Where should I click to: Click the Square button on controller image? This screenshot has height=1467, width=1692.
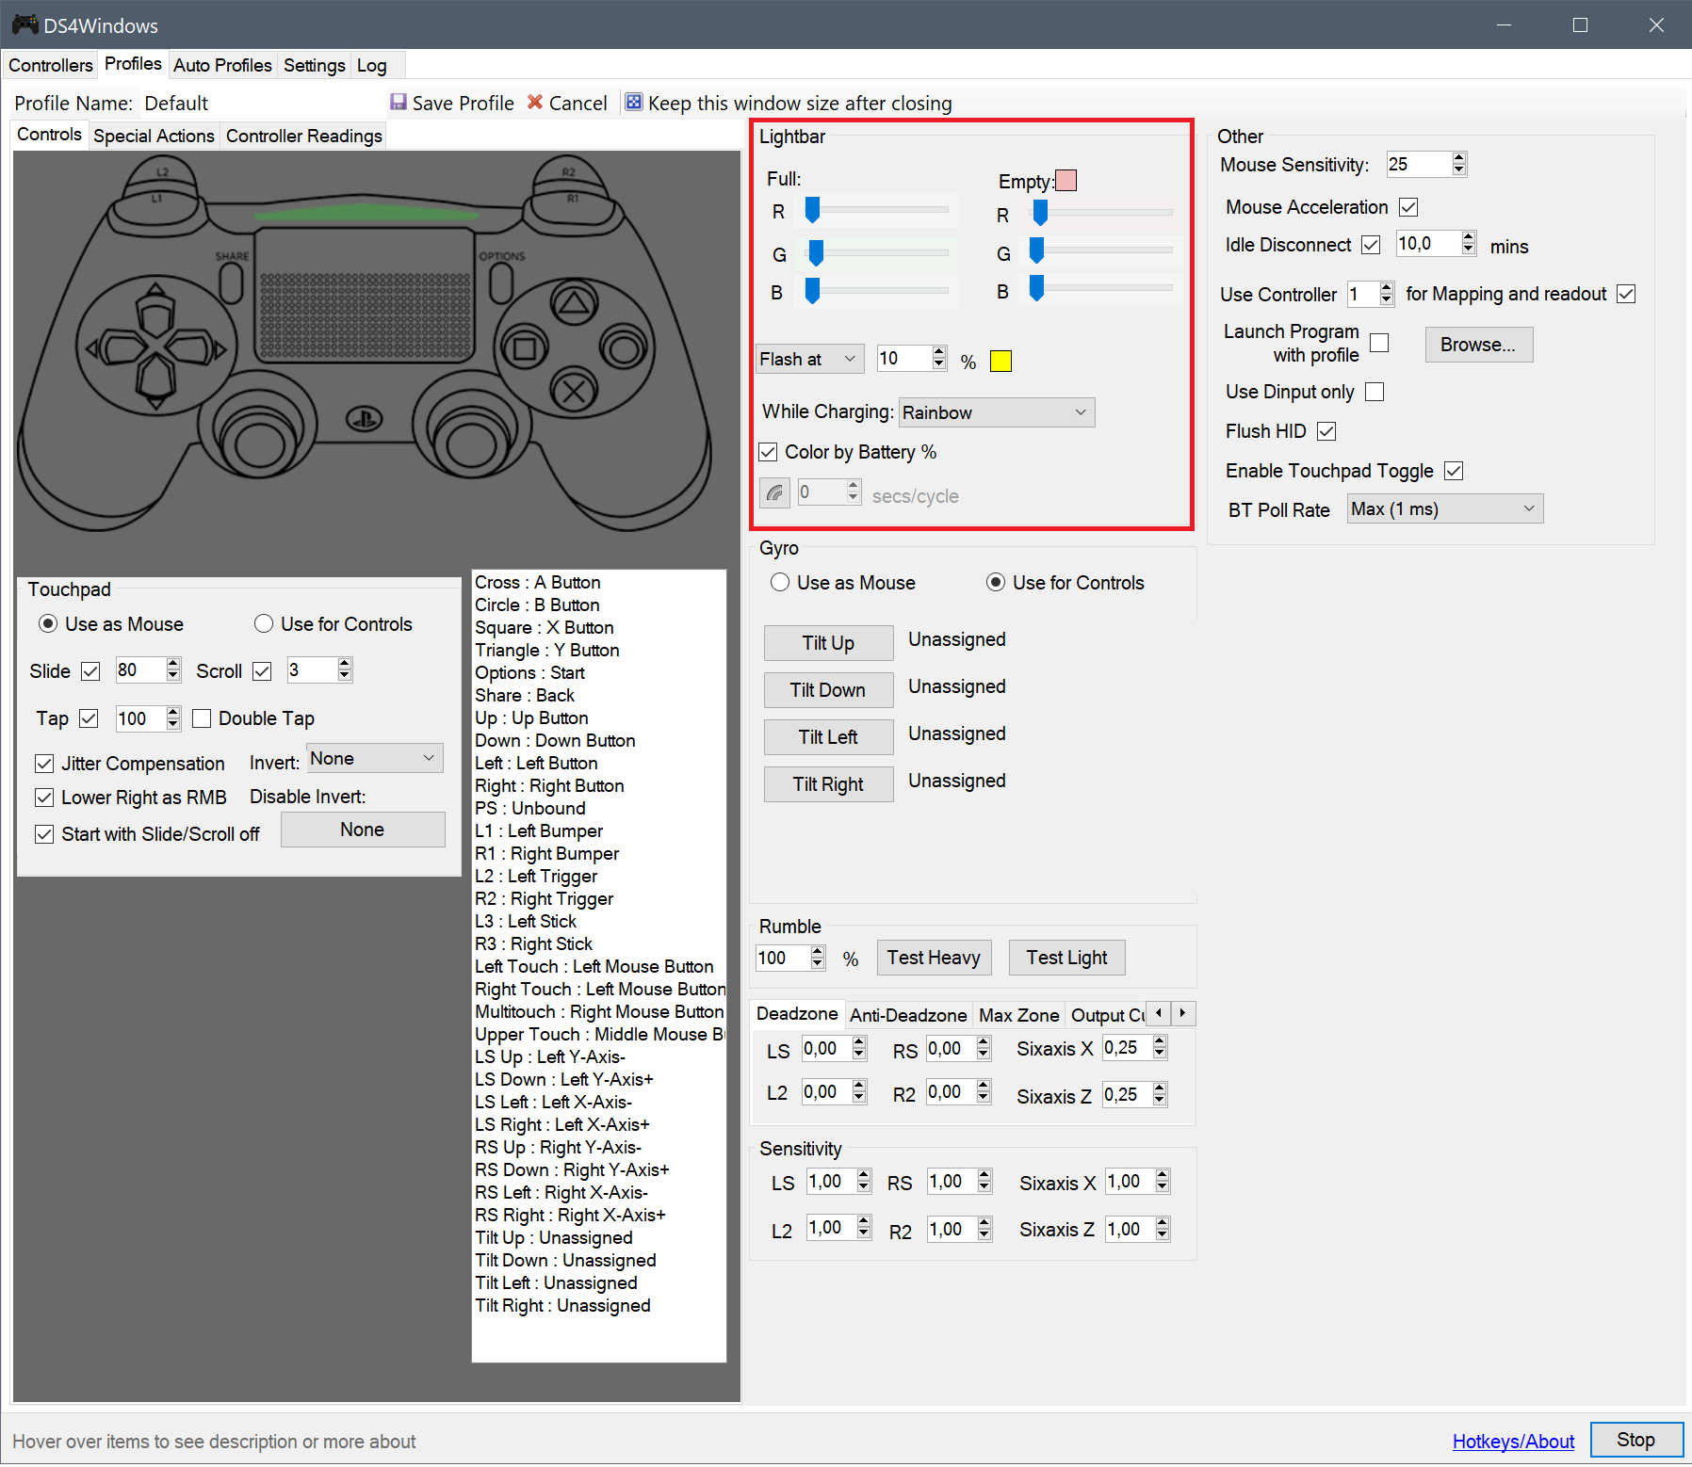point(525,349)
